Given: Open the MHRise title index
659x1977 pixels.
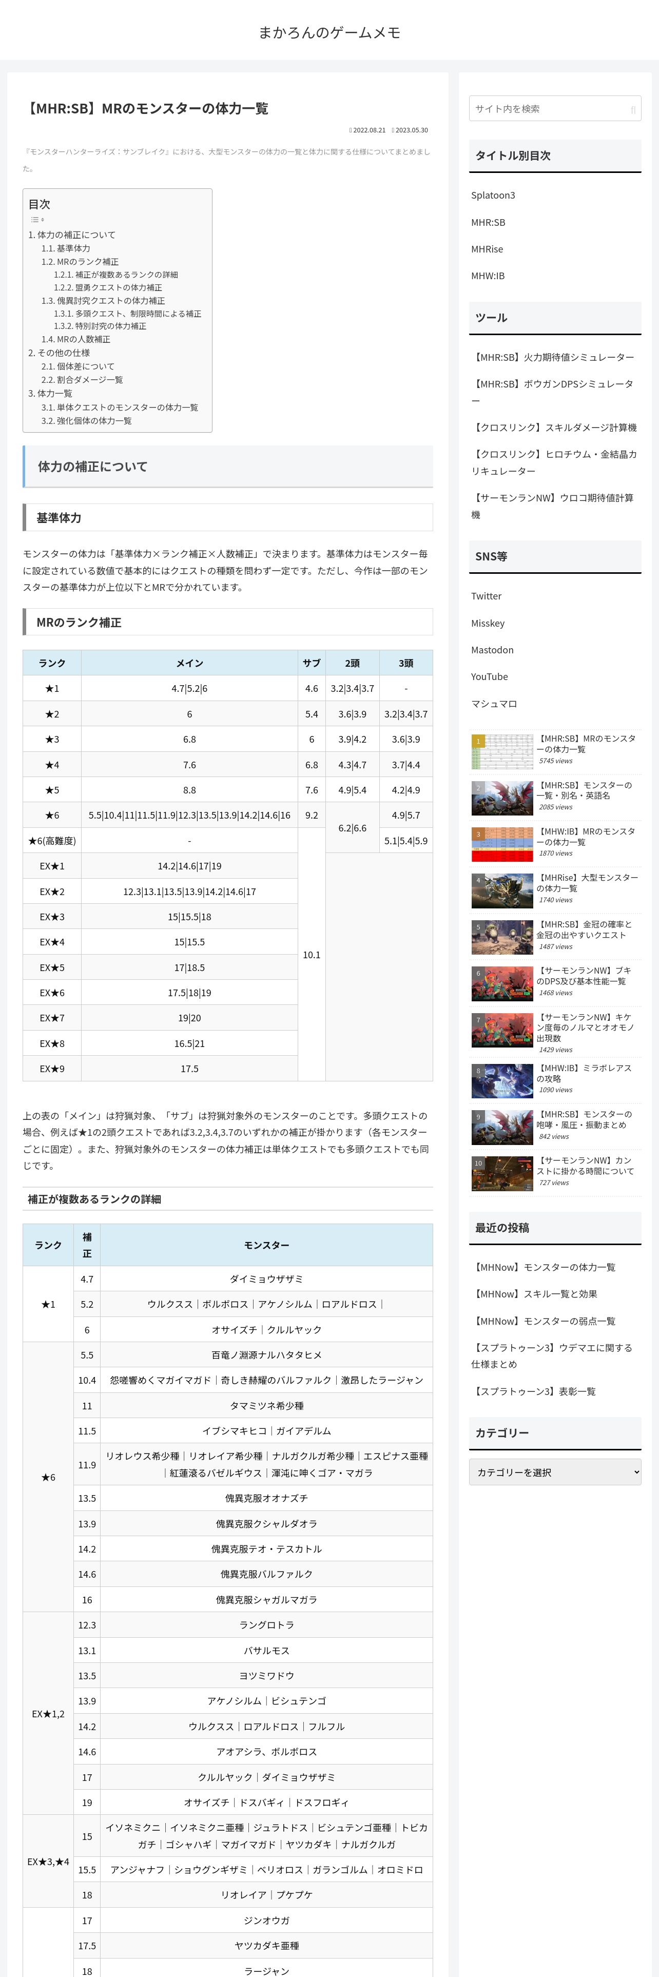Looking at the screenshot, I should pos(487,249).
